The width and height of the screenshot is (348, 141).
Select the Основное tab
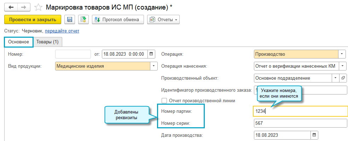(18, 42)
